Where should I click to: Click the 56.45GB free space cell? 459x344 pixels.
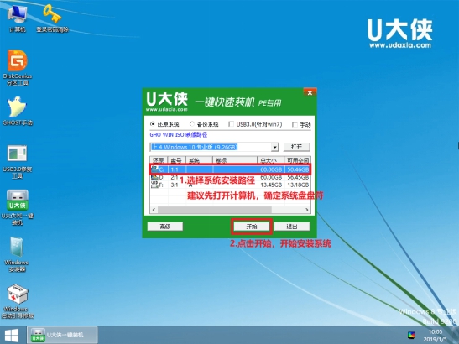298,177
